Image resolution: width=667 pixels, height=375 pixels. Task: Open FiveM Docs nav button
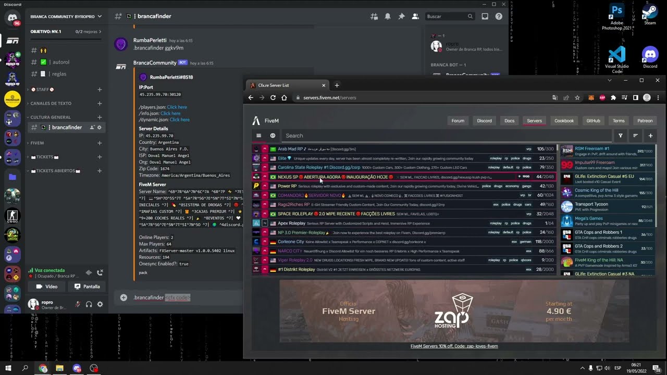[509, 121]
